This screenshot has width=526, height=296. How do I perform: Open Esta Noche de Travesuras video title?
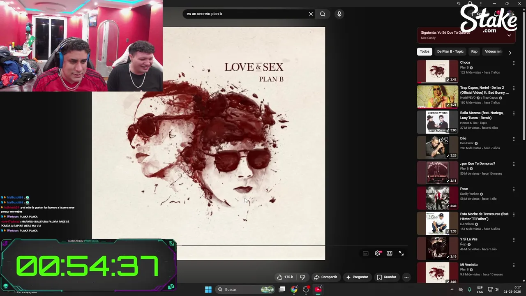click(484, 217)
